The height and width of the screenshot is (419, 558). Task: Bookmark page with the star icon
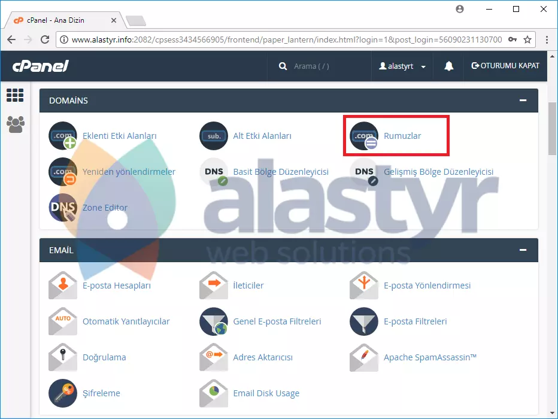(x=527, y=40)
